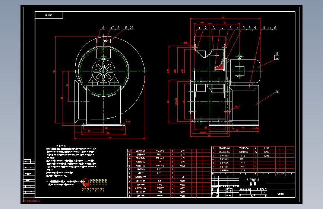Select callout number 2 above the side view
The image size is (323, 209).
205,28
